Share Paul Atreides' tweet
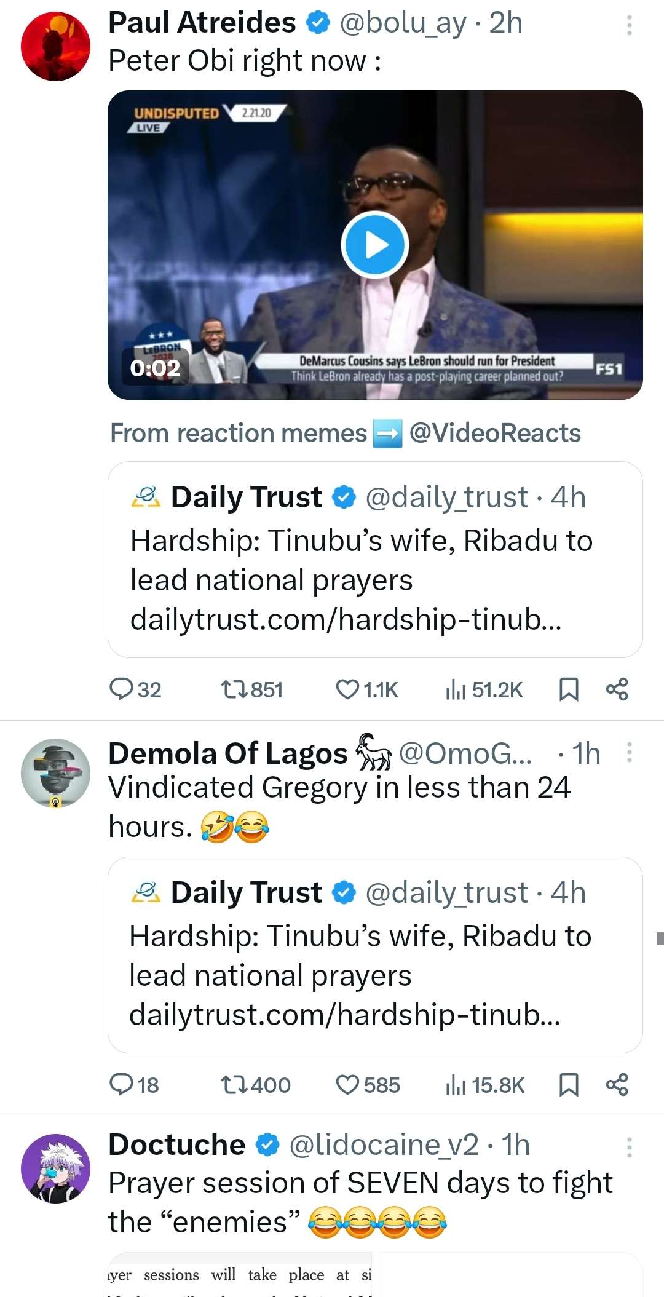Image resolution: width=664 pixels, height=1297 pixels. [x=617, y=689]
